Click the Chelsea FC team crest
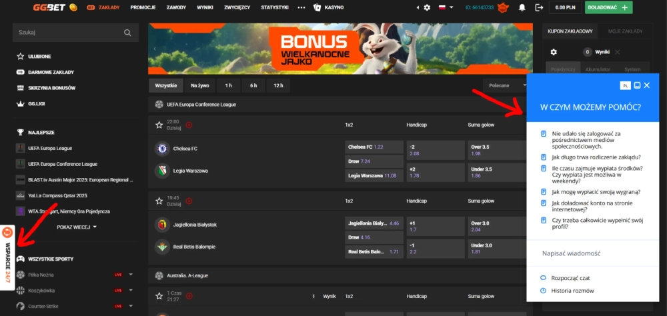667x316 pixels. [161, 149]
